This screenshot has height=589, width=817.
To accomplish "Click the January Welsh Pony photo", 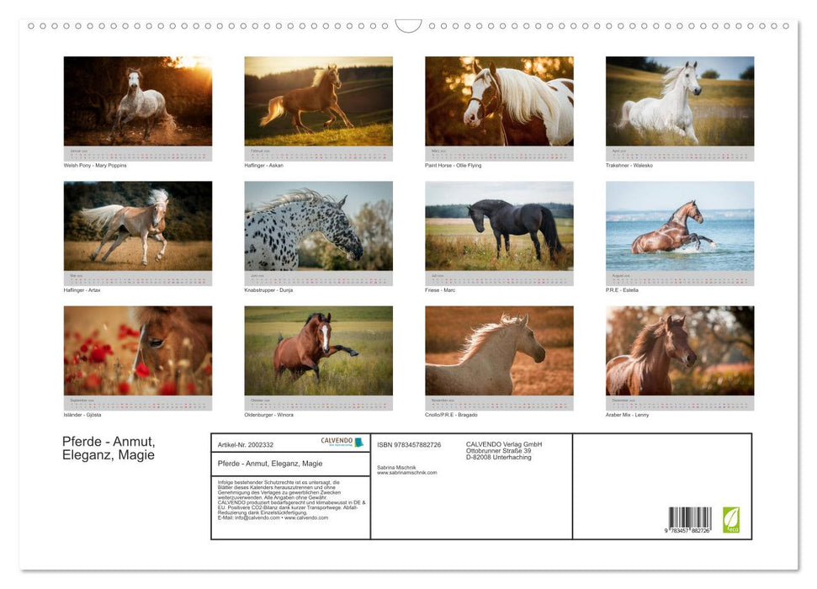I will [x=137, y=101].
